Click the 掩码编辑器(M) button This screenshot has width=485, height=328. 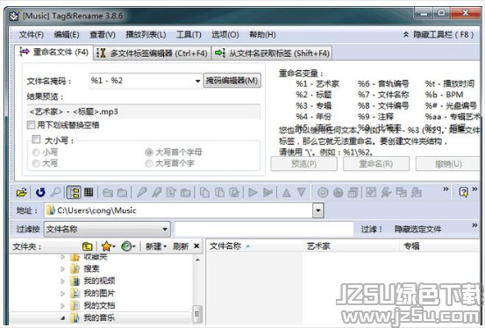coord(232,81)
